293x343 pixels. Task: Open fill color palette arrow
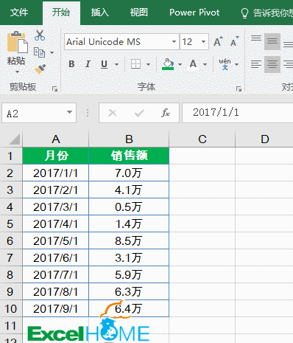[x=180, y=64]
